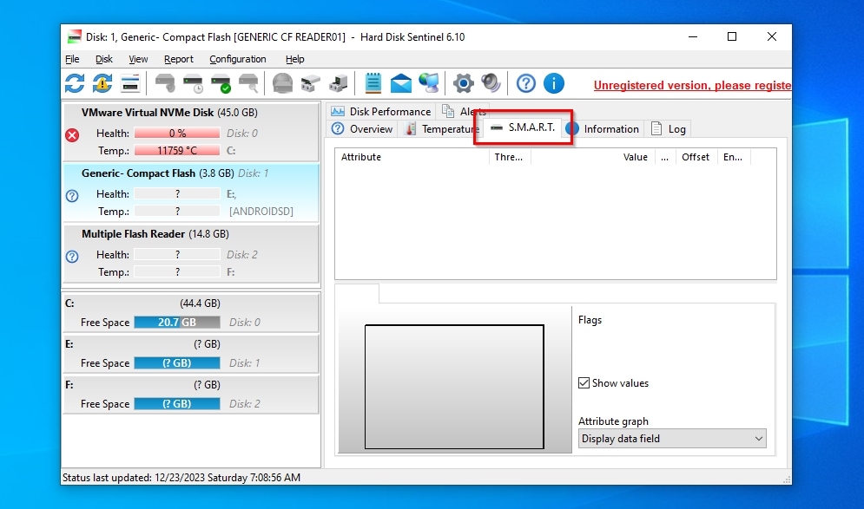Click the En... column header

coord(735,157)
